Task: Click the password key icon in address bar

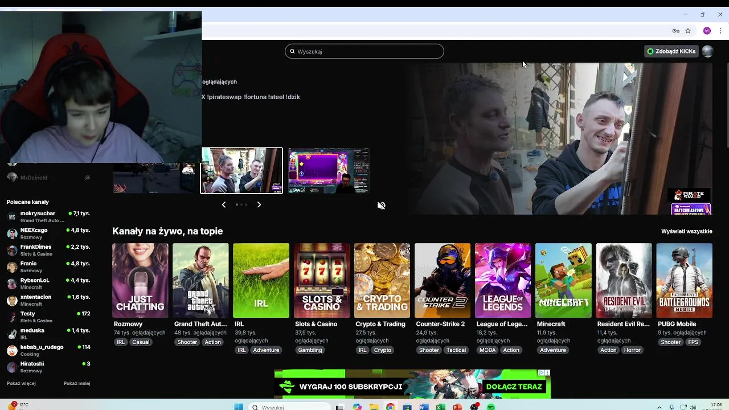Action: [x=675, y=31]
